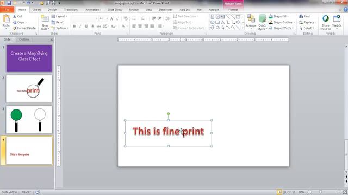This screenshot has height=195, width=348.
Task: Open Shape Fill dropdown
Action: pyautogui.click(x=279, y=16)
